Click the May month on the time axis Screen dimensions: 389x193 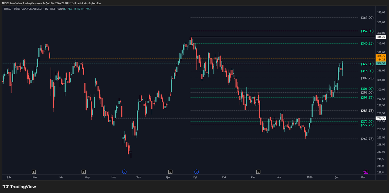[87, 177]
